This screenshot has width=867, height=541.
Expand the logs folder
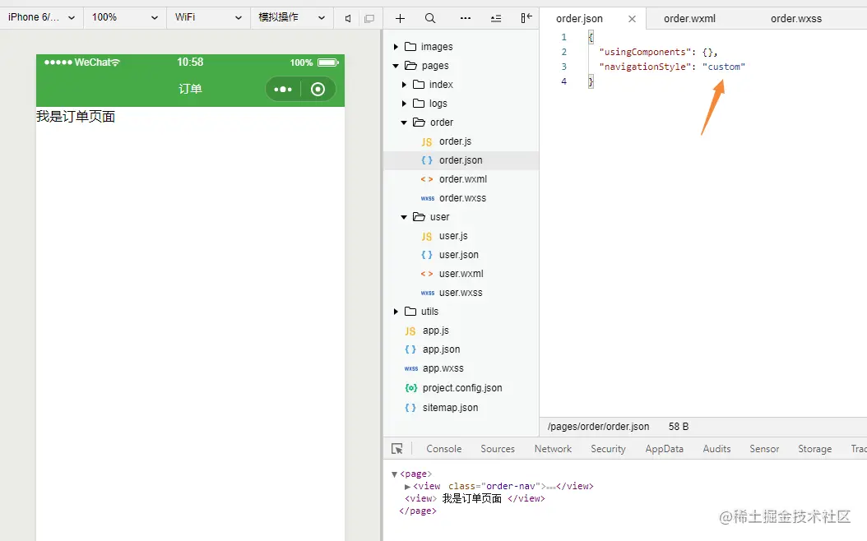click(404, 104)
